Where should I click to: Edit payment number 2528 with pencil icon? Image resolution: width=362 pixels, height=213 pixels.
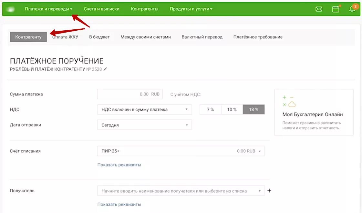click(105, 69)
